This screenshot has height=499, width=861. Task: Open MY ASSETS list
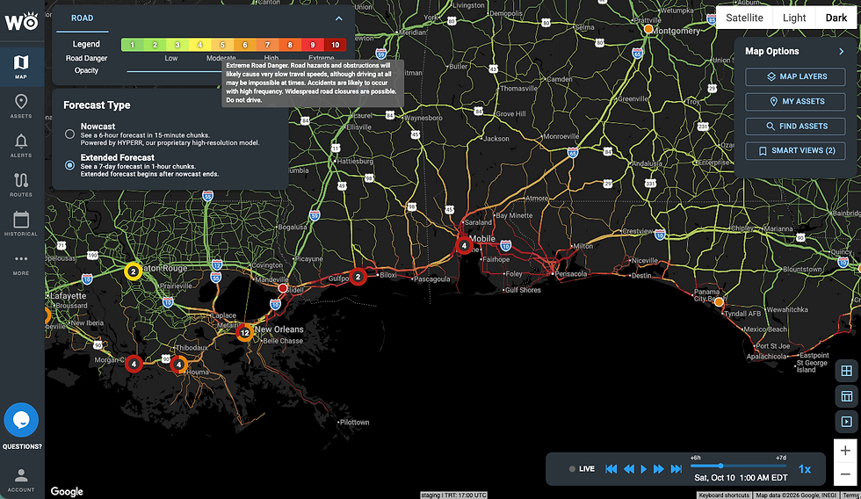coord(795,102)
